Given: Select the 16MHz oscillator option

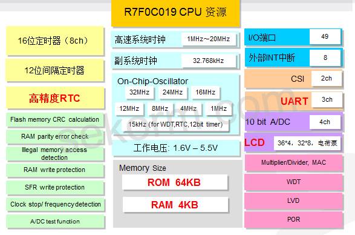Looking at the screenshot, I should (x=206, y=92).
